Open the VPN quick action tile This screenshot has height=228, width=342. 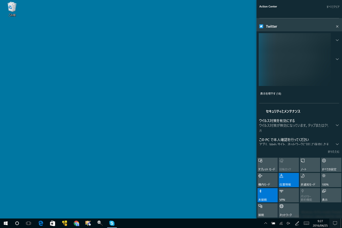(x=289, y=195)
